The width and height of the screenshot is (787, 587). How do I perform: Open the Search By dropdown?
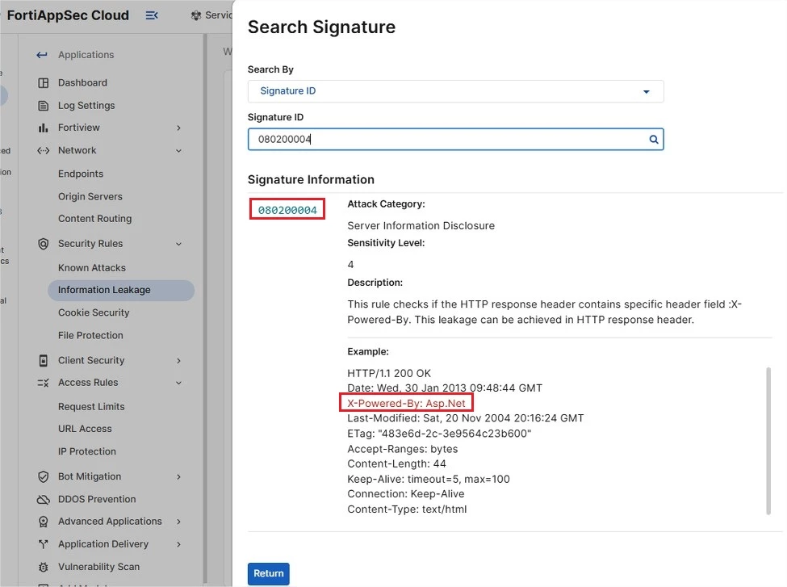[x=456, y=91]
